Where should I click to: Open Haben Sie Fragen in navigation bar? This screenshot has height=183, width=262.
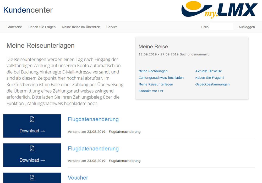42,27
